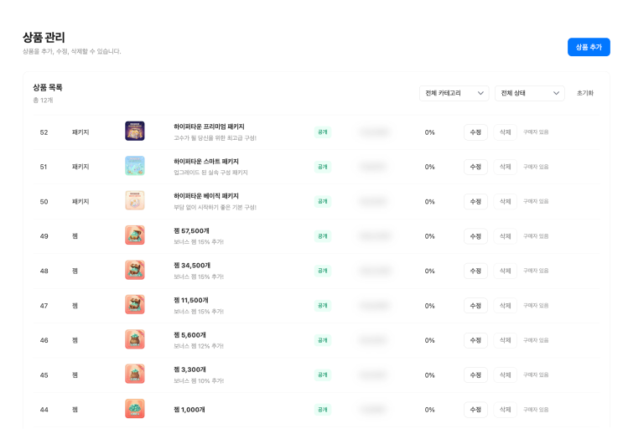Click 고수가 될 당신을 위한 최고급 구성! description

215,138
